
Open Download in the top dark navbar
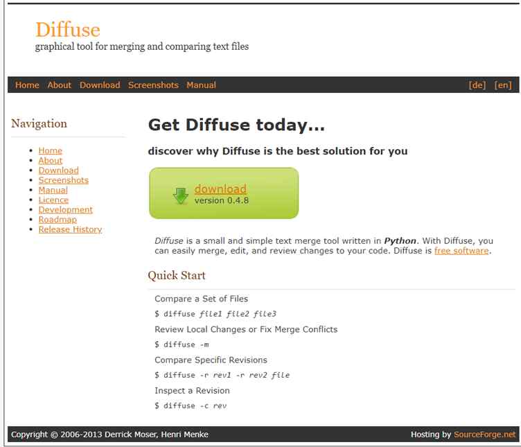click(100, 85)
